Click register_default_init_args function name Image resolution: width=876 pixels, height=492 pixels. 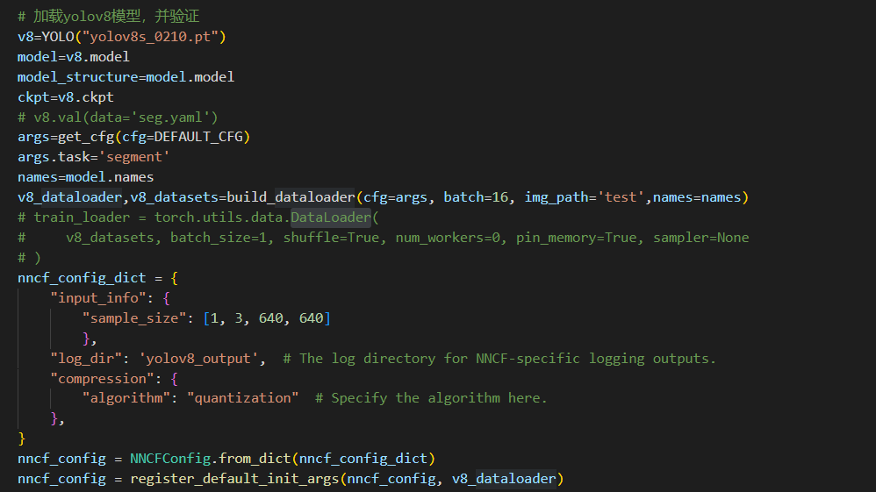(234, 478)
